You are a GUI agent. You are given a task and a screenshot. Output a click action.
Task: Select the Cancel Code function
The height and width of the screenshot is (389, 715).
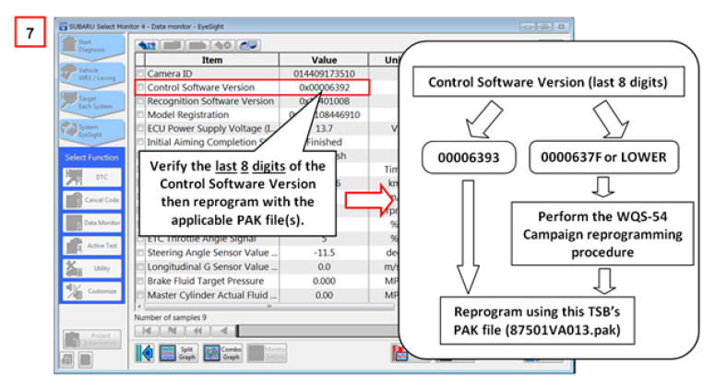(94, 199)
